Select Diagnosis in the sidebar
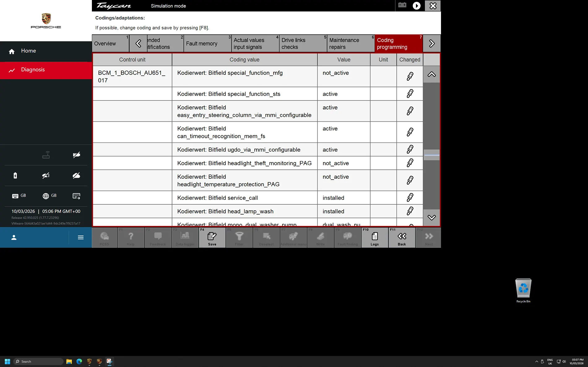Image resolution: width=588 pixels, height=367 pixels. click(46, 70)
